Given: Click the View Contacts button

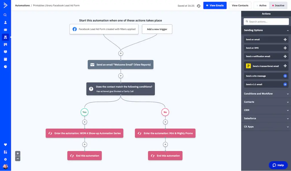Looking at the screenshot, I should (240, 5).
